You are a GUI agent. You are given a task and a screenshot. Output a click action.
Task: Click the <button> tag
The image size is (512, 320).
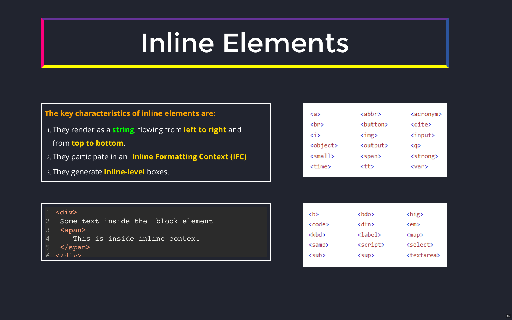[x=374, y=124]
